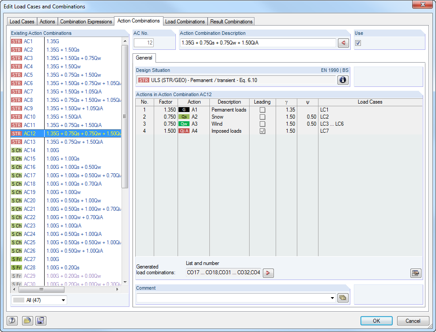The width and height of the screenshot is (436, 332).
Task: Open the design situation info button
Action: pos(343,80)
